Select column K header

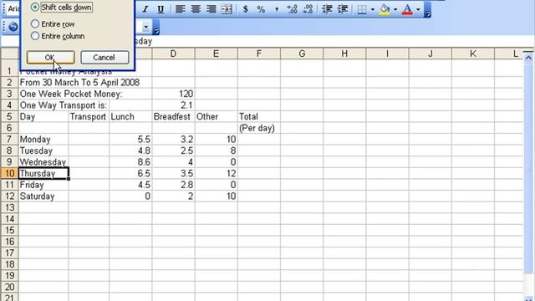click(473, 54)
